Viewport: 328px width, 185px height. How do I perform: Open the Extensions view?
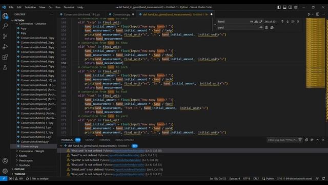5,57
